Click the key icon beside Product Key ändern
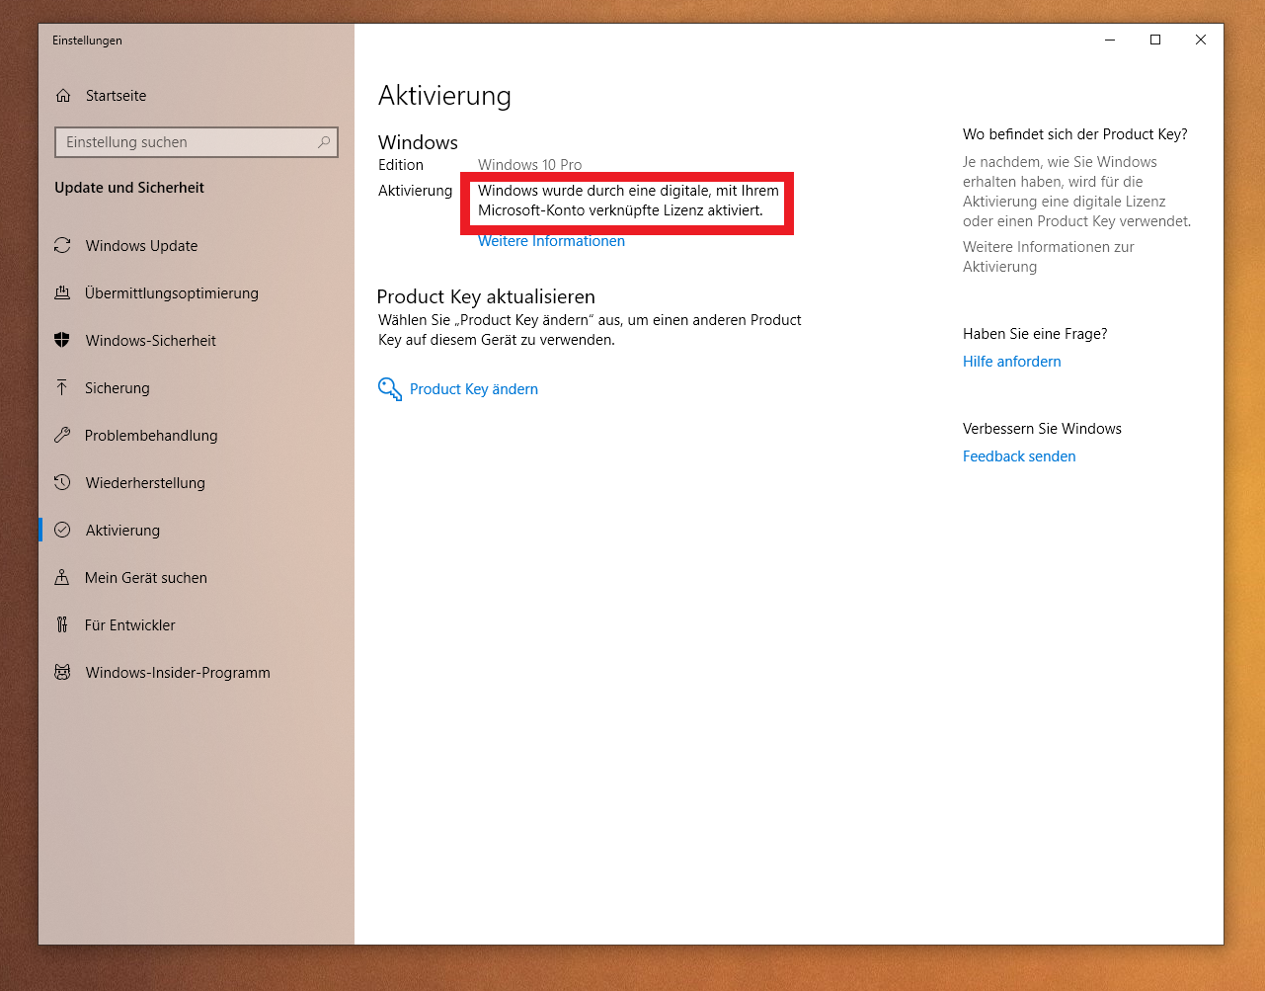 point(390,389)
